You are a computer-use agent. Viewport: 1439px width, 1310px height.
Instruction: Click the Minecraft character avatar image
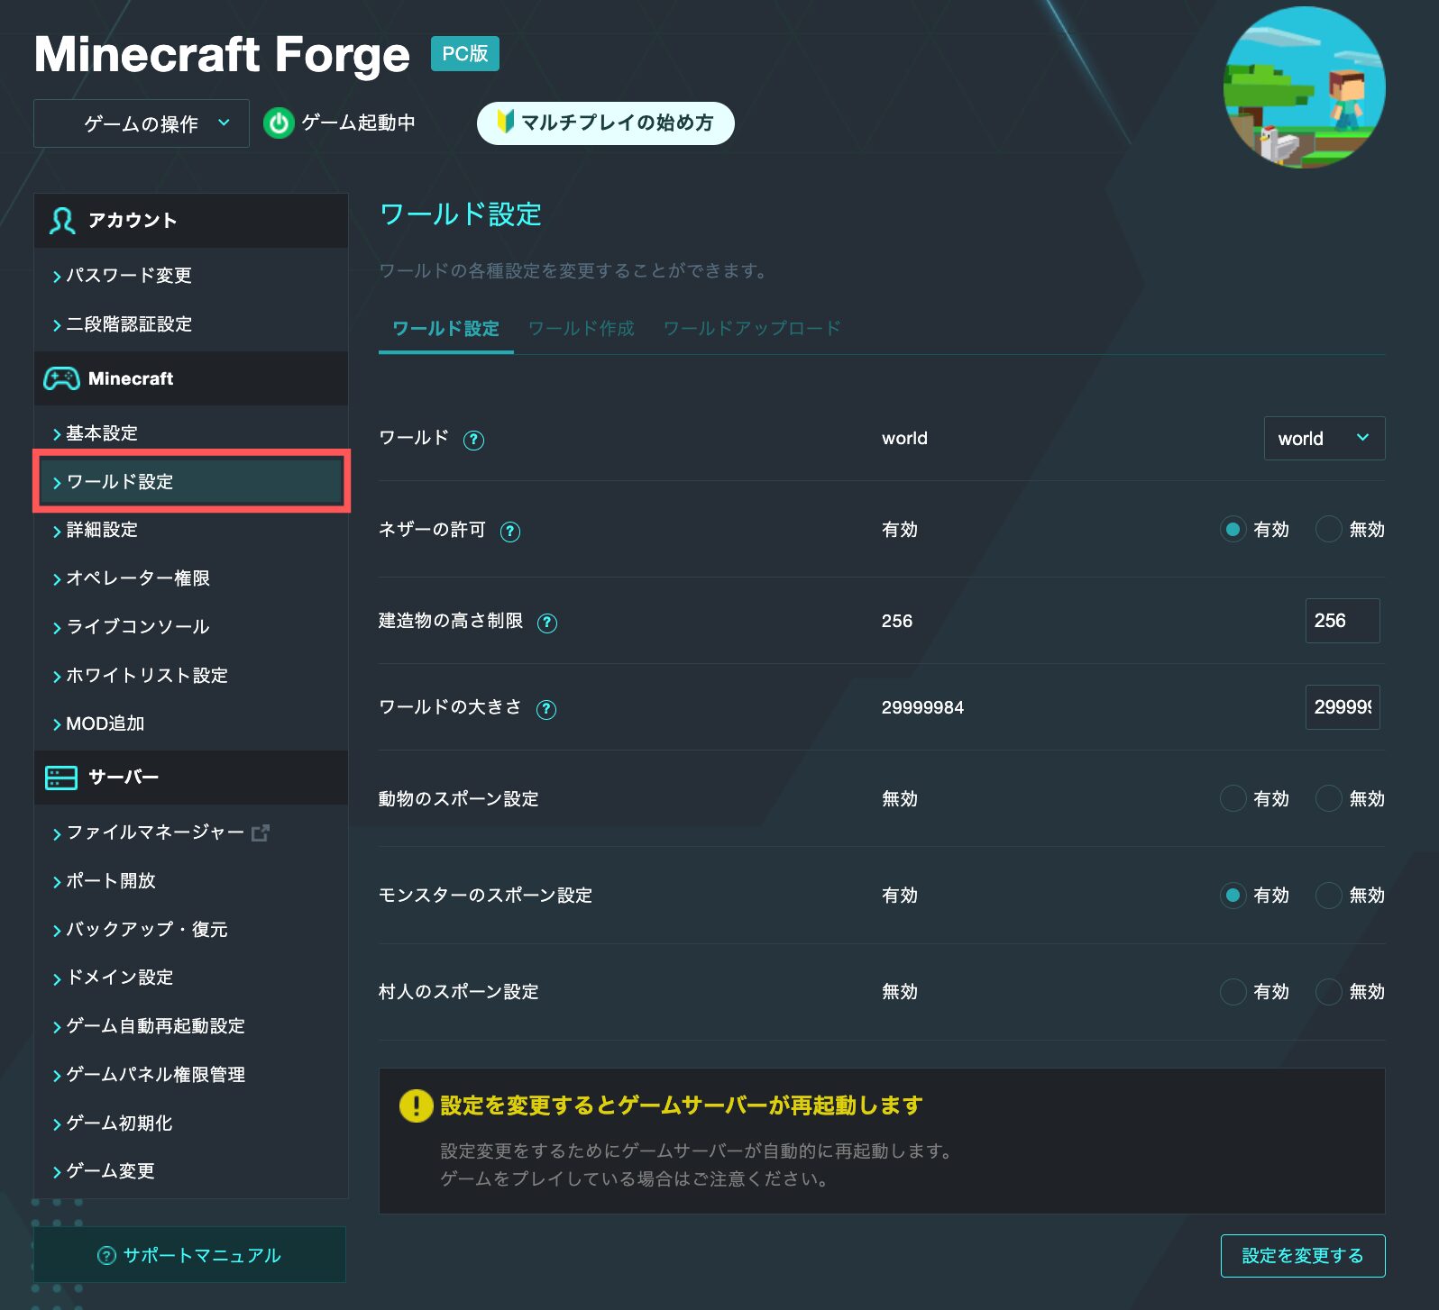tap(1304, 87)
